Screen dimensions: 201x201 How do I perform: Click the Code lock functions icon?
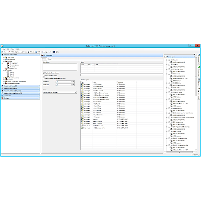[6, 78]
